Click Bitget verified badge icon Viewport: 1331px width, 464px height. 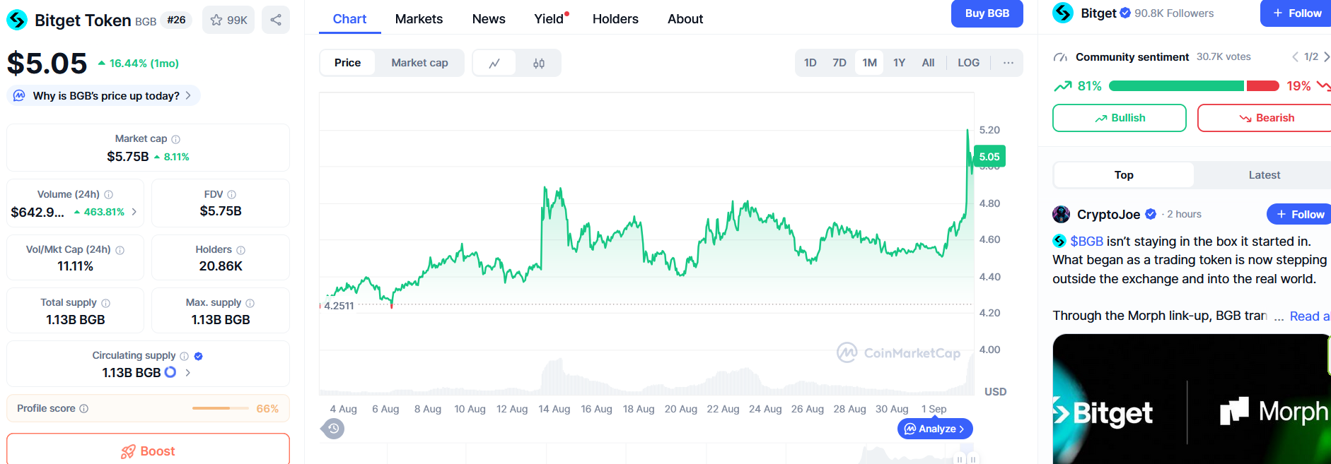pyautogui.click(x=1125, y=13)
